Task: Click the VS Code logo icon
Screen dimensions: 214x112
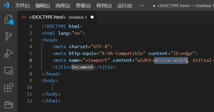Action: point(6,5)
